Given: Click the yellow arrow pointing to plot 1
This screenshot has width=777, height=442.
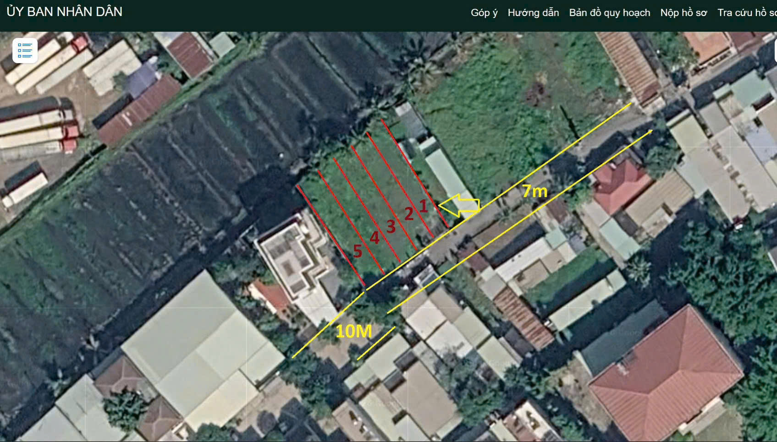Looking at the screenshot, I should coord(460,206).
